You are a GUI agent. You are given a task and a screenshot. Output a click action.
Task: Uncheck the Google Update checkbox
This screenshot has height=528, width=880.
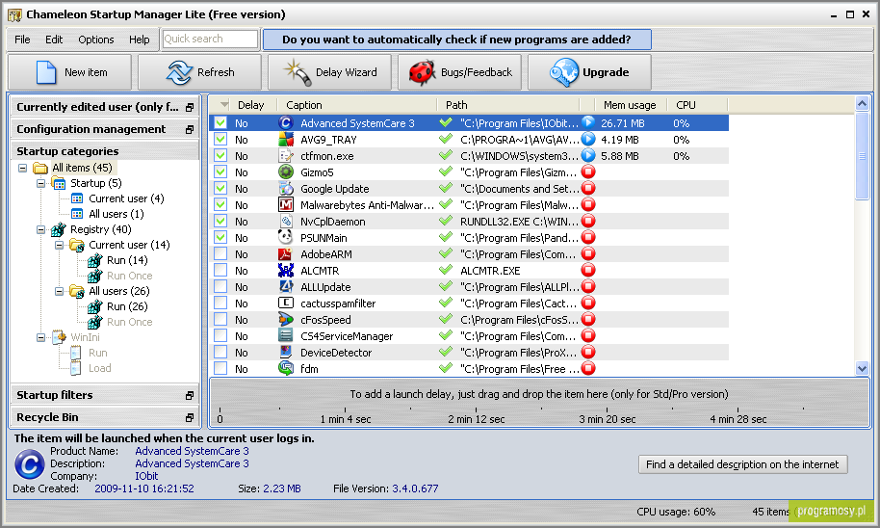pos(220,188)
